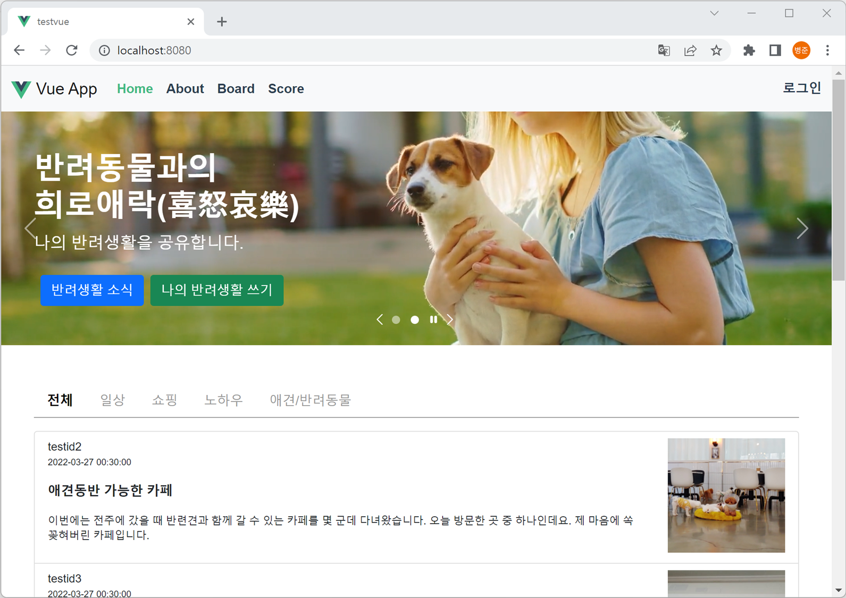846x598 pixels.
Task: Bookmark this page with the star icon
Action: point(716,50)
